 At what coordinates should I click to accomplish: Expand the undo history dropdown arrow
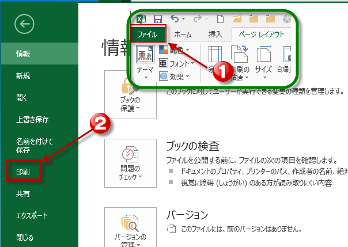(184, 19)
